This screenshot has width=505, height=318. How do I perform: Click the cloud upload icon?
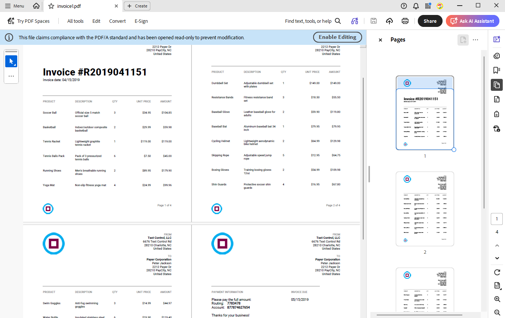click(x=389, y=21)
